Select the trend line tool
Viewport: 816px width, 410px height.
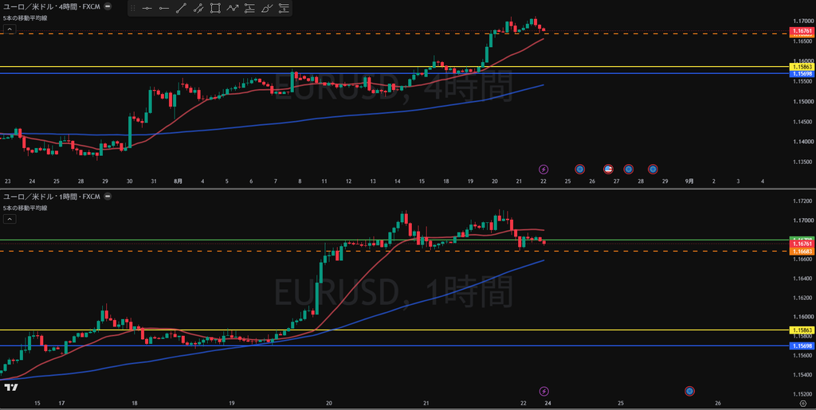181,8
